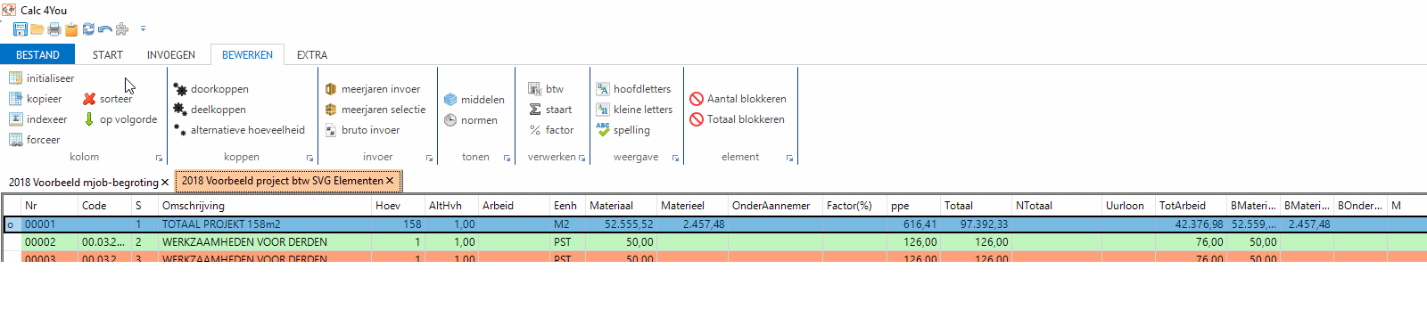This screenshot has height=326, width=1427.
Task: Open the BESTAND menu tab
Action: (x=37, y=55)
